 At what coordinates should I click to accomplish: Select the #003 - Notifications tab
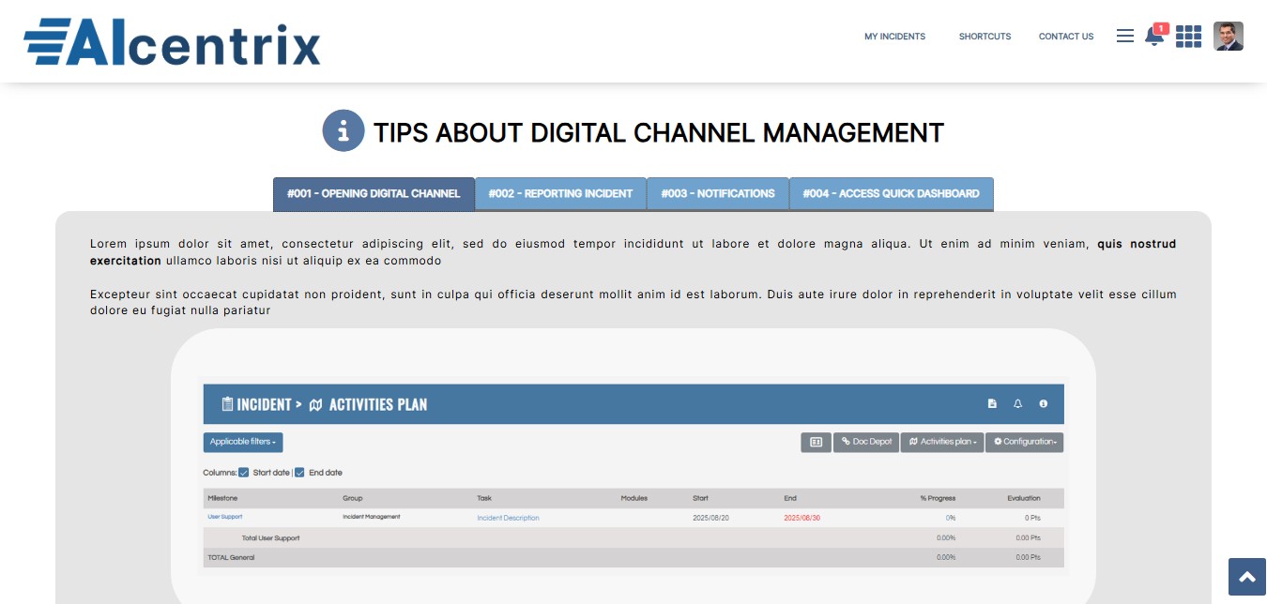coord(717,194)
